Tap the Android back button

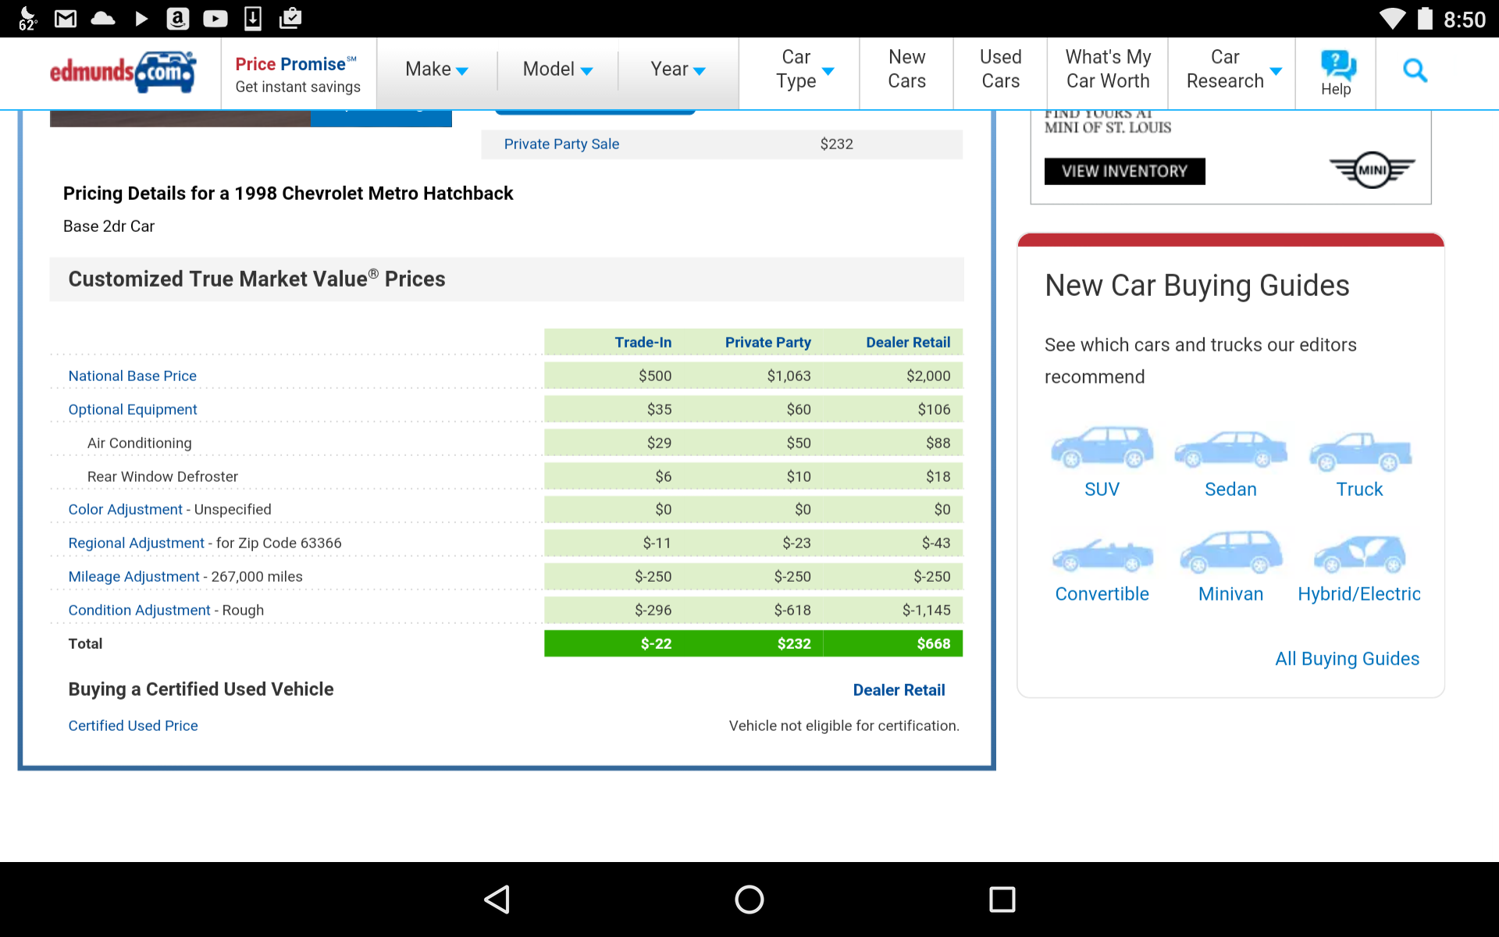497,900
